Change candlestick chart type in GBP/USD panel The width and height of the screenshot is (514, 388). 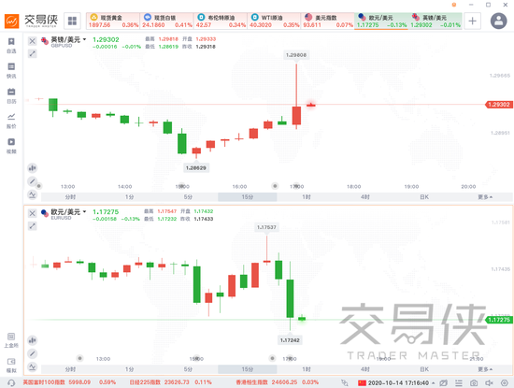pos(32,168)
